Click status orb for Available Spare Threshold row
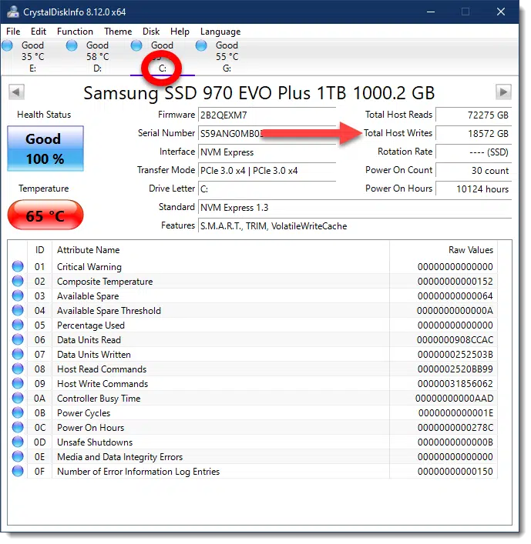The width and height of the screenshot is (531, 544). [x=18, y=310]
